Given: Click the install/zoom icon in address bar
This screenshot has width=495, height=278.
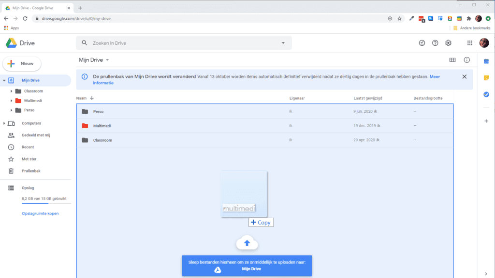Looking at the screenshot, I should click(390, 19).
